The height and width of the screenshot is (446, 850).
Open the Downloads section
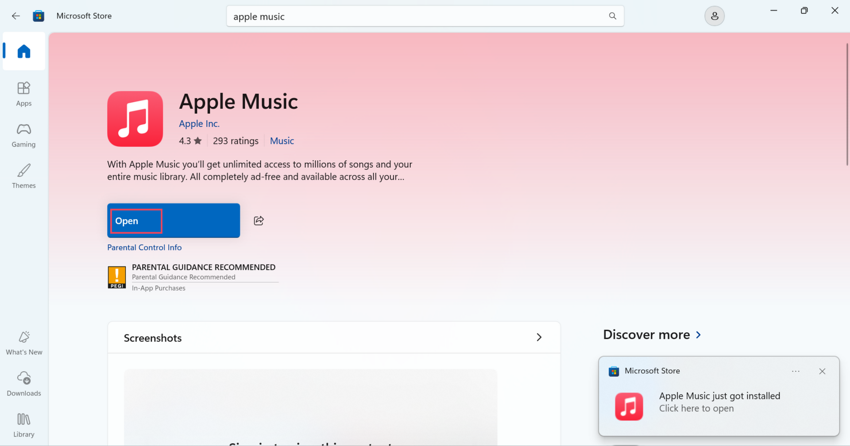pyautogui.click(x=24, y=384)
